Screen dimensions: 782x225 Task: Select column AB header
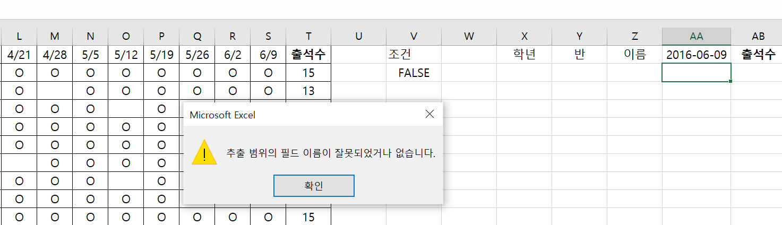point(758,36)
